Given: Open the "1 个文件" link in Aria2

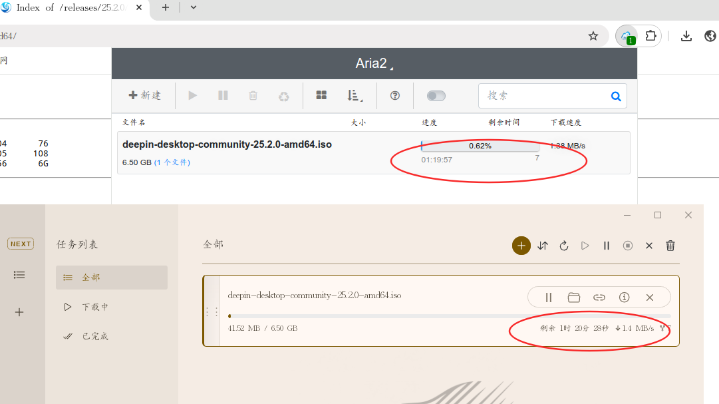Looking at the screenshot, I should tap(172, 162).
